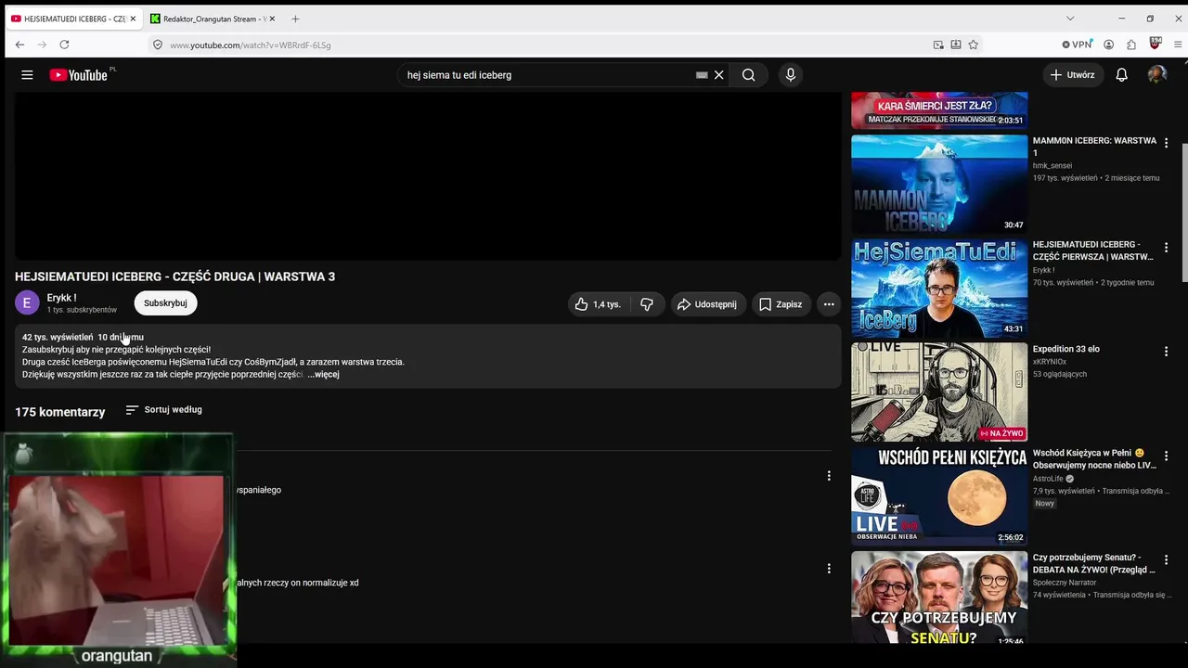
Task: Expand description with ...więcej
Action: click(323, 375)
